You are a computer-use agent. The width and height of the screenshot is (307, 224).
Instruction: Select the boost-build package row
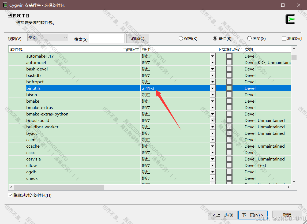150,120
